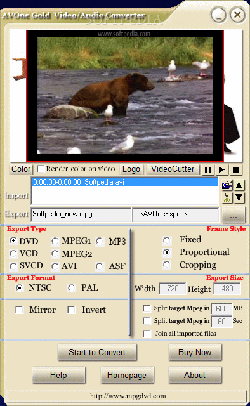Select NTSC export format

[x=20, y=287]
